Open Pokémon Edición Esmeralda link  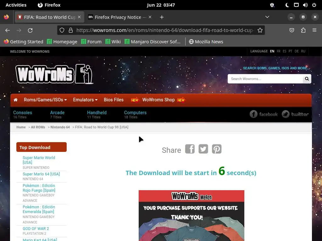click(x=39, y=209)
